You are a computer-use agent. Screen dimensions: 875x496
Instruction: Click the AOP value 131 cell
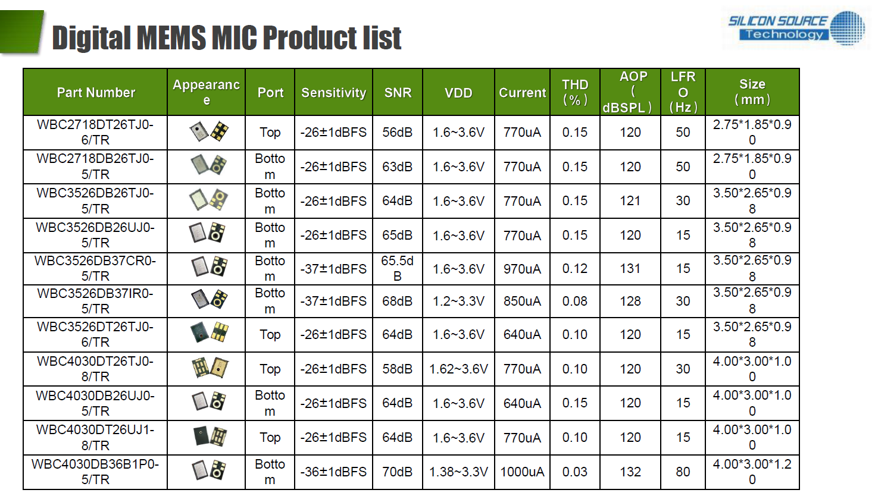point(630,269)
